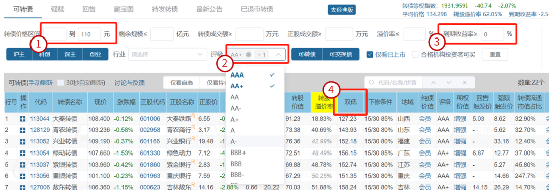Expand row actions for 大秦转债
Image resolution: width=549 pixels, height=190 pixels.
23,119
